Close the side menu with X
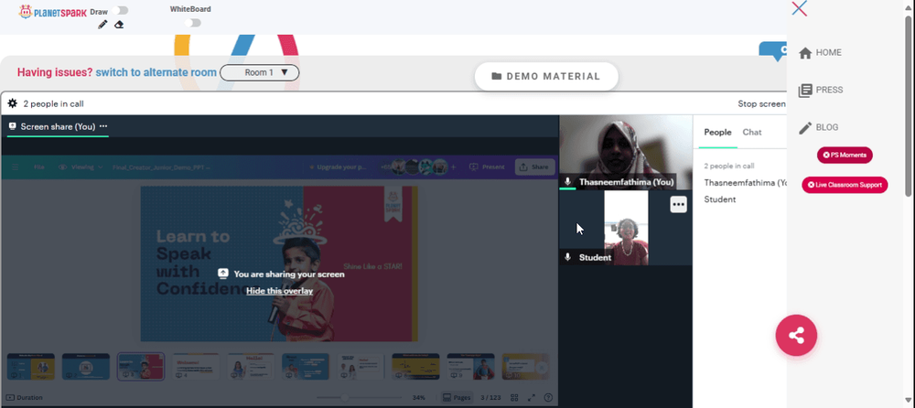Viewport: 915px width, 408px height. tap(800, 8)
